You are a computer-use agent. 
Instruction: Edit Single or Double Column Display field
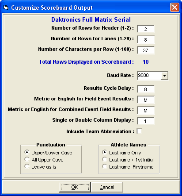(146, 121)
